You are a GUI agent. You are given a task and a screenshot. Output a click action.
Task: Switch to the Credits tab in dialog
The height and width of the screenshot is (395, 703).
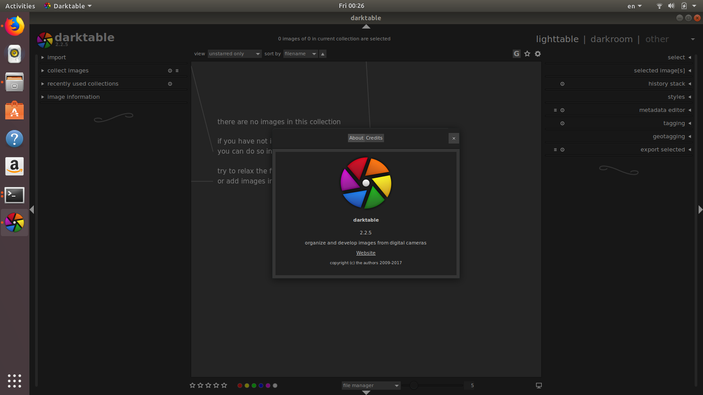374,138
